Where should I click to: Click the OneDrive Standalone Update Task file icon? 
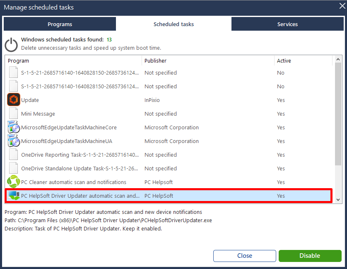pos(14,168)
